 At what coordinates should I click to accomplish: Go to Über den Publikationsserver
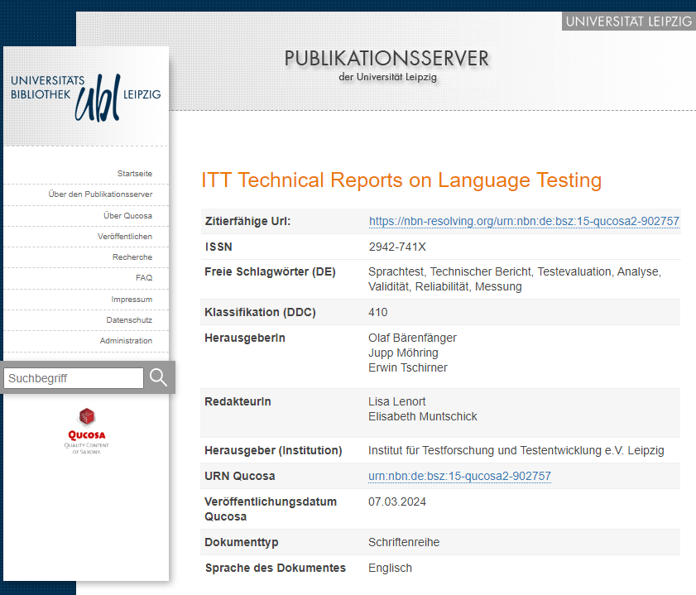coord(100,194)
